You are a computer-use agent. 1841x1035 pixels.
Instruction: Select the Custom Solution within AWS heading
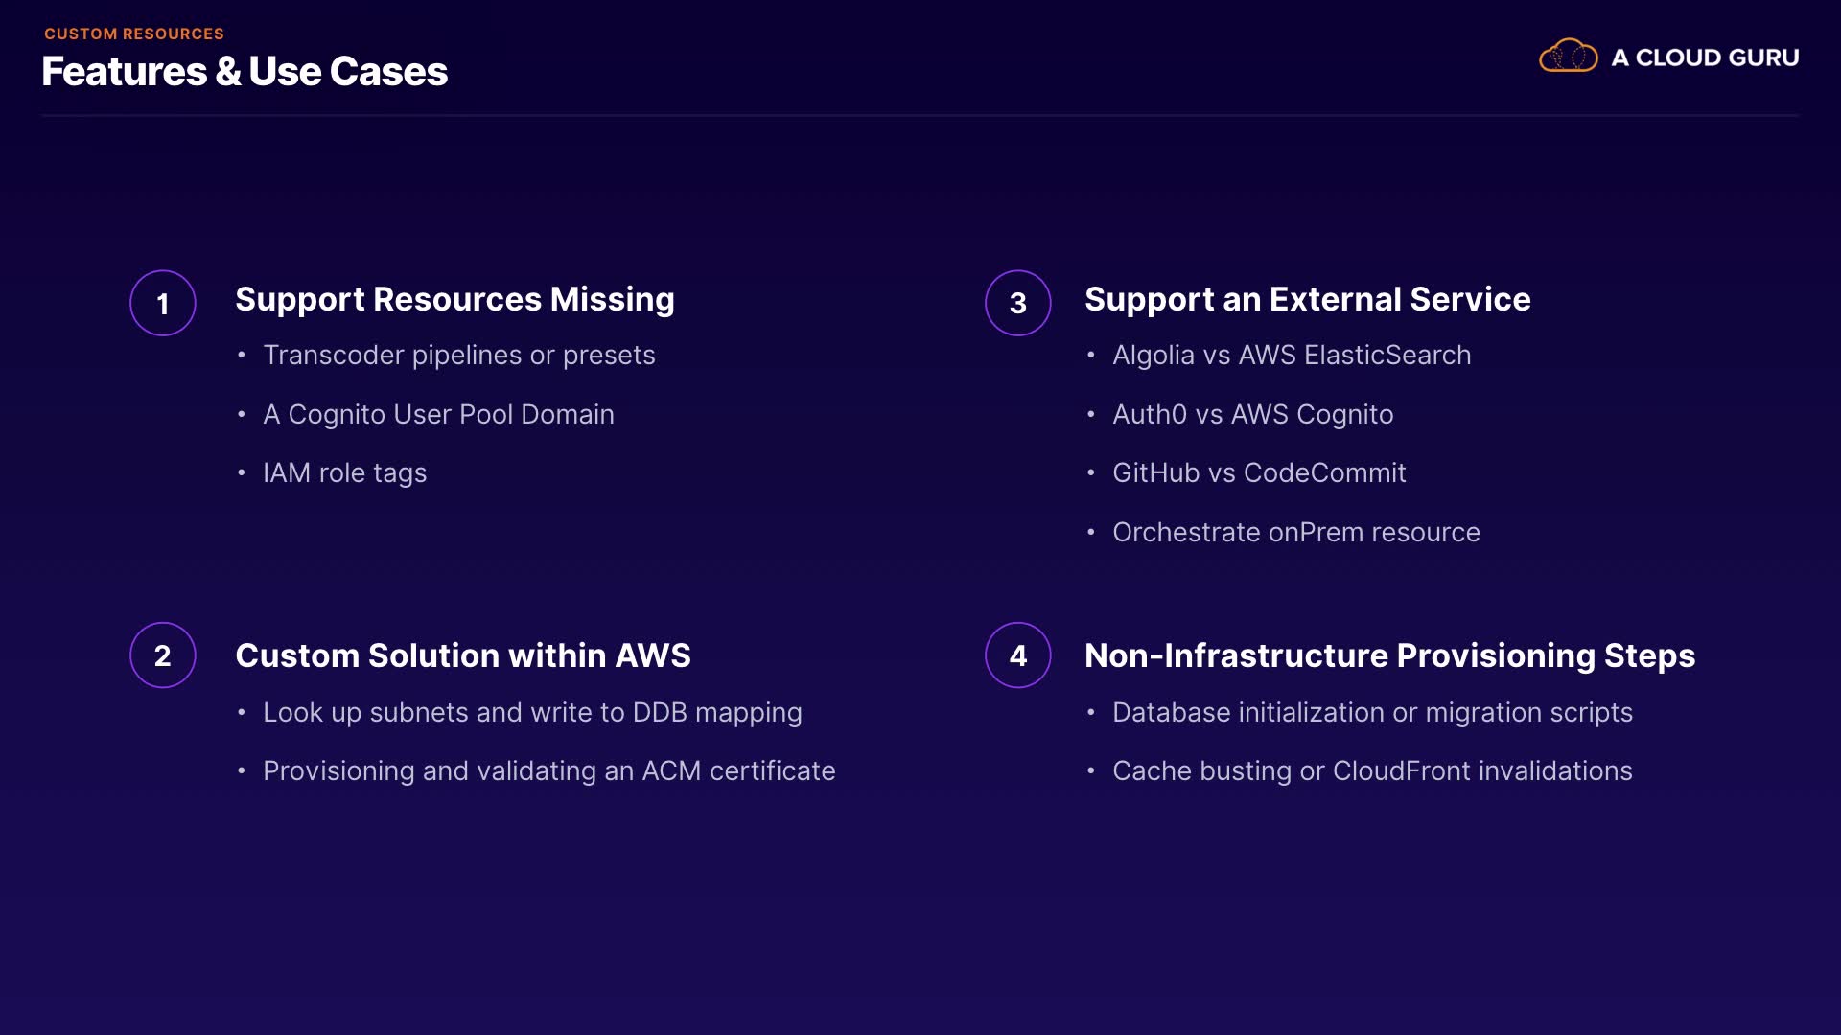tap(462, 655)
